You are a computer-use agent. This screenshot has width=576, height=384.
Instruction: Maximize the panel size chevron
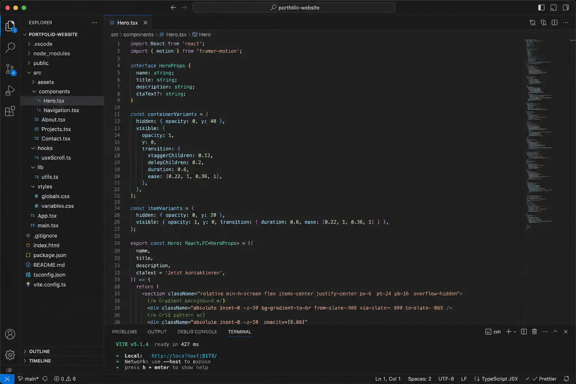[555, 331]
